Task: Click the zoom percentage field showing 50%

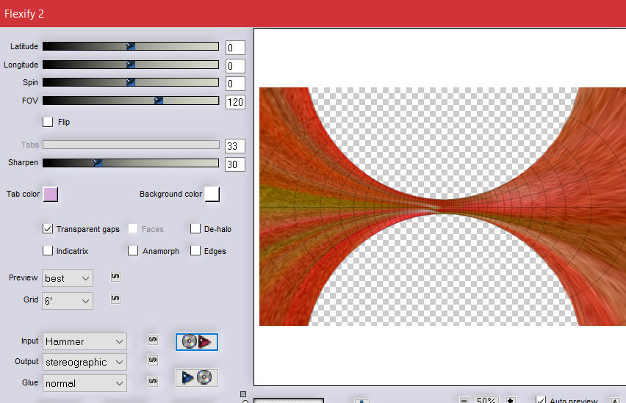Action: [x=486, y=400]
